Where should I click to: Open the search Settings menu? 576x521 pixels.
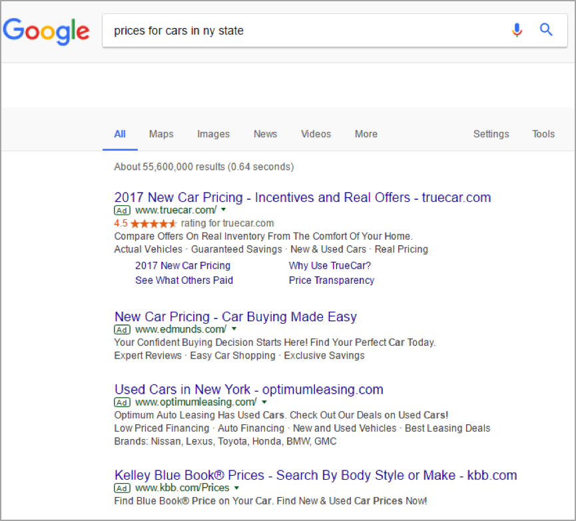coord(491,134)
